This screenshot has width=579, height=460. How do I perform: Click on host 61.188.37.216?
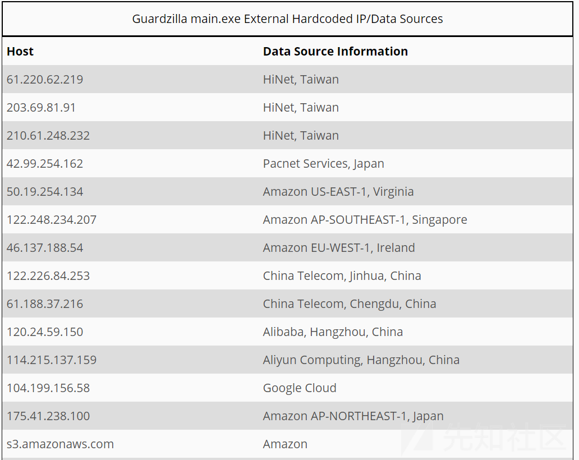(x=45, y=304)
